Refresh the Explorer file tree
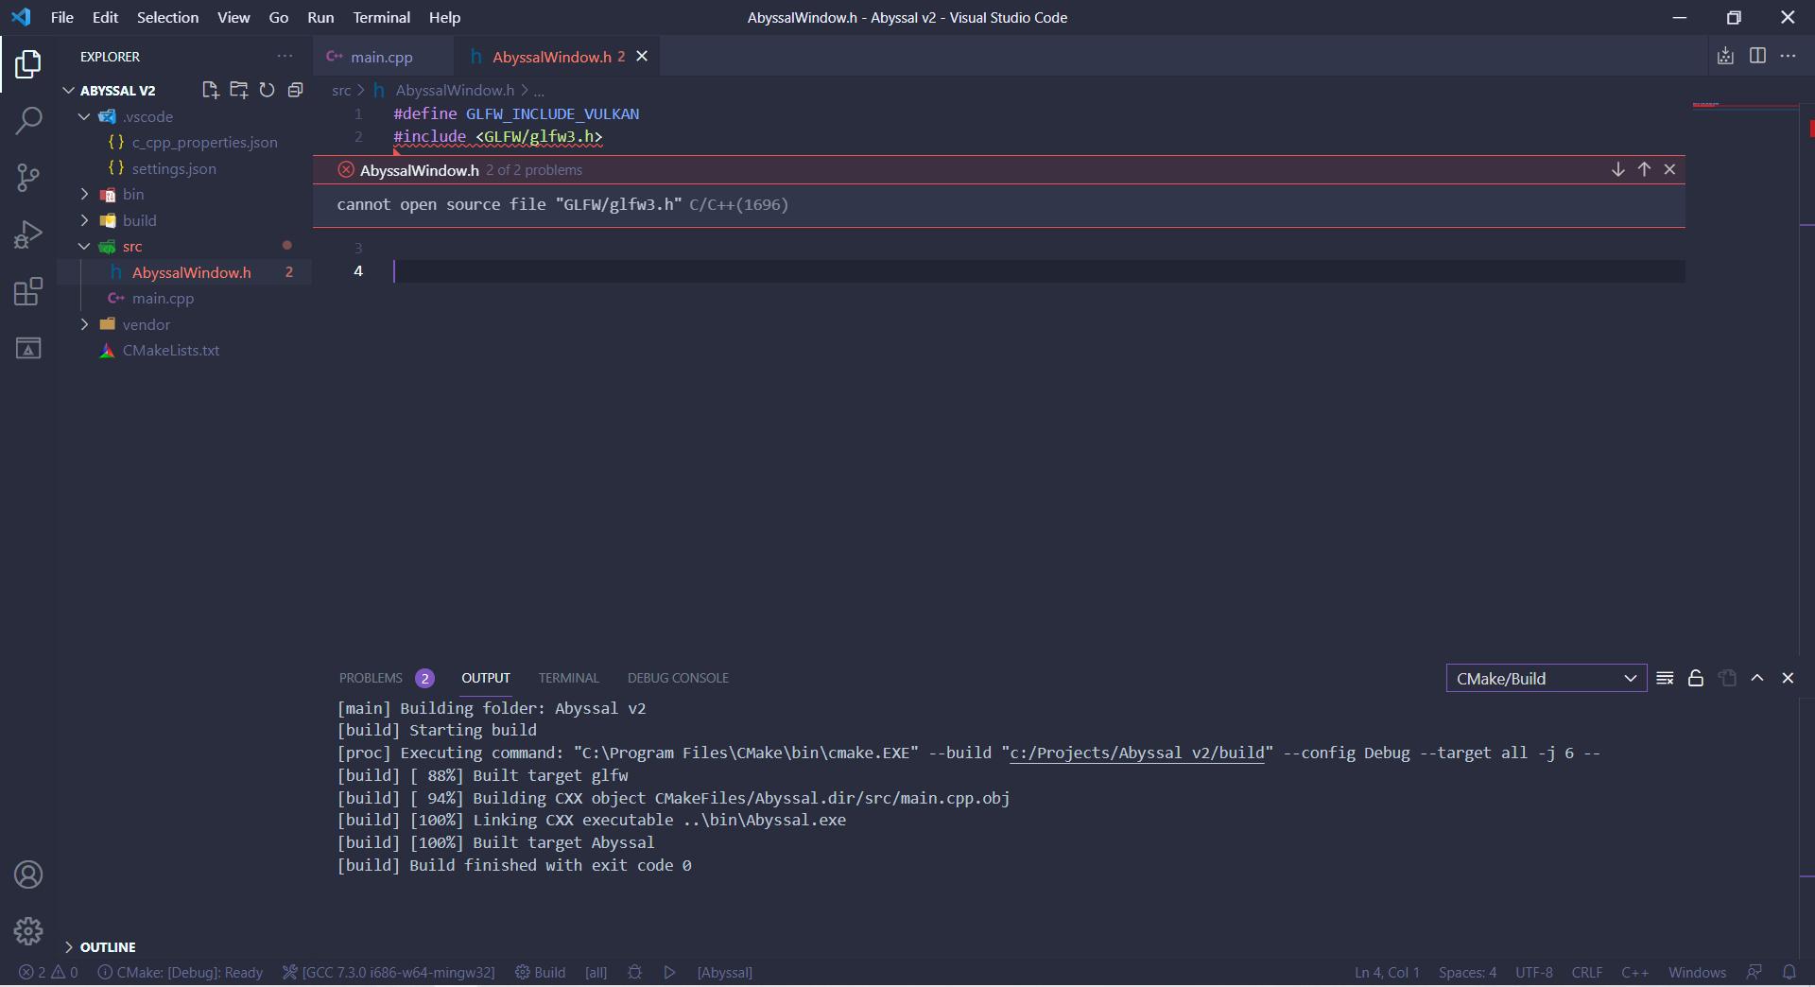The width and height of the screenshot is (1815, 987). pos(267,90)
